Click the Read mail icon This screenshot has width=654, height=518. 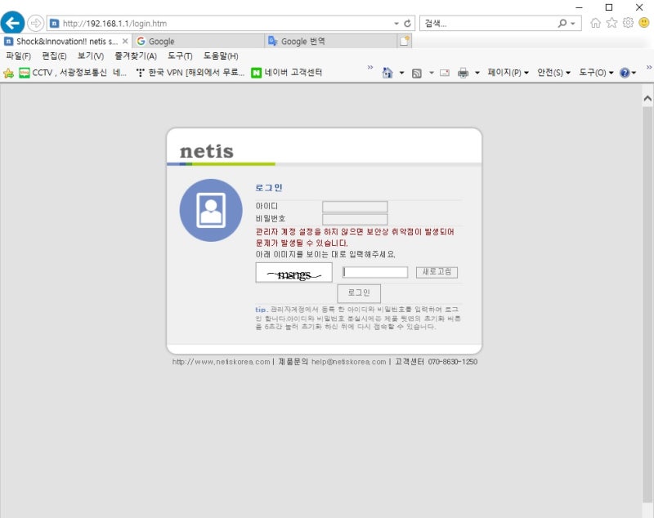[x=445, y=73]
